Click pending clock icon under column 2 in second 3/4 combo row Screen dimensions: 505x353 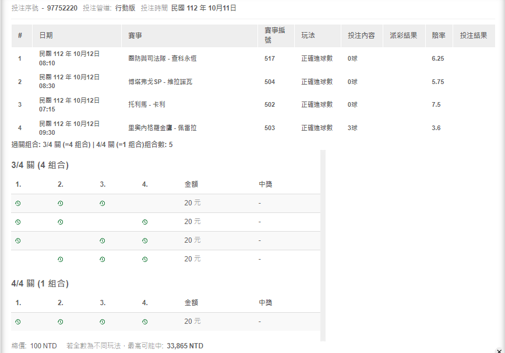(x=61, y=222)
